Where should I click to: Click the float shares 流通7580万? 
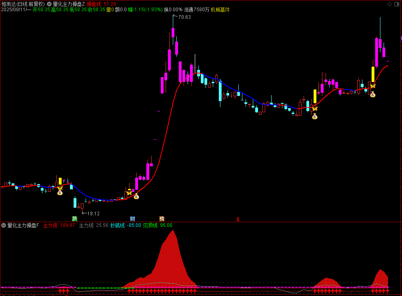196,10
